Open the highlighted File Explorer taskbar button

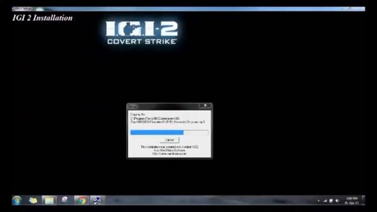[49, 200]
